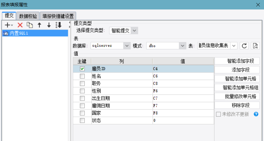Click the 智能添加字段 button

(237, 61)
